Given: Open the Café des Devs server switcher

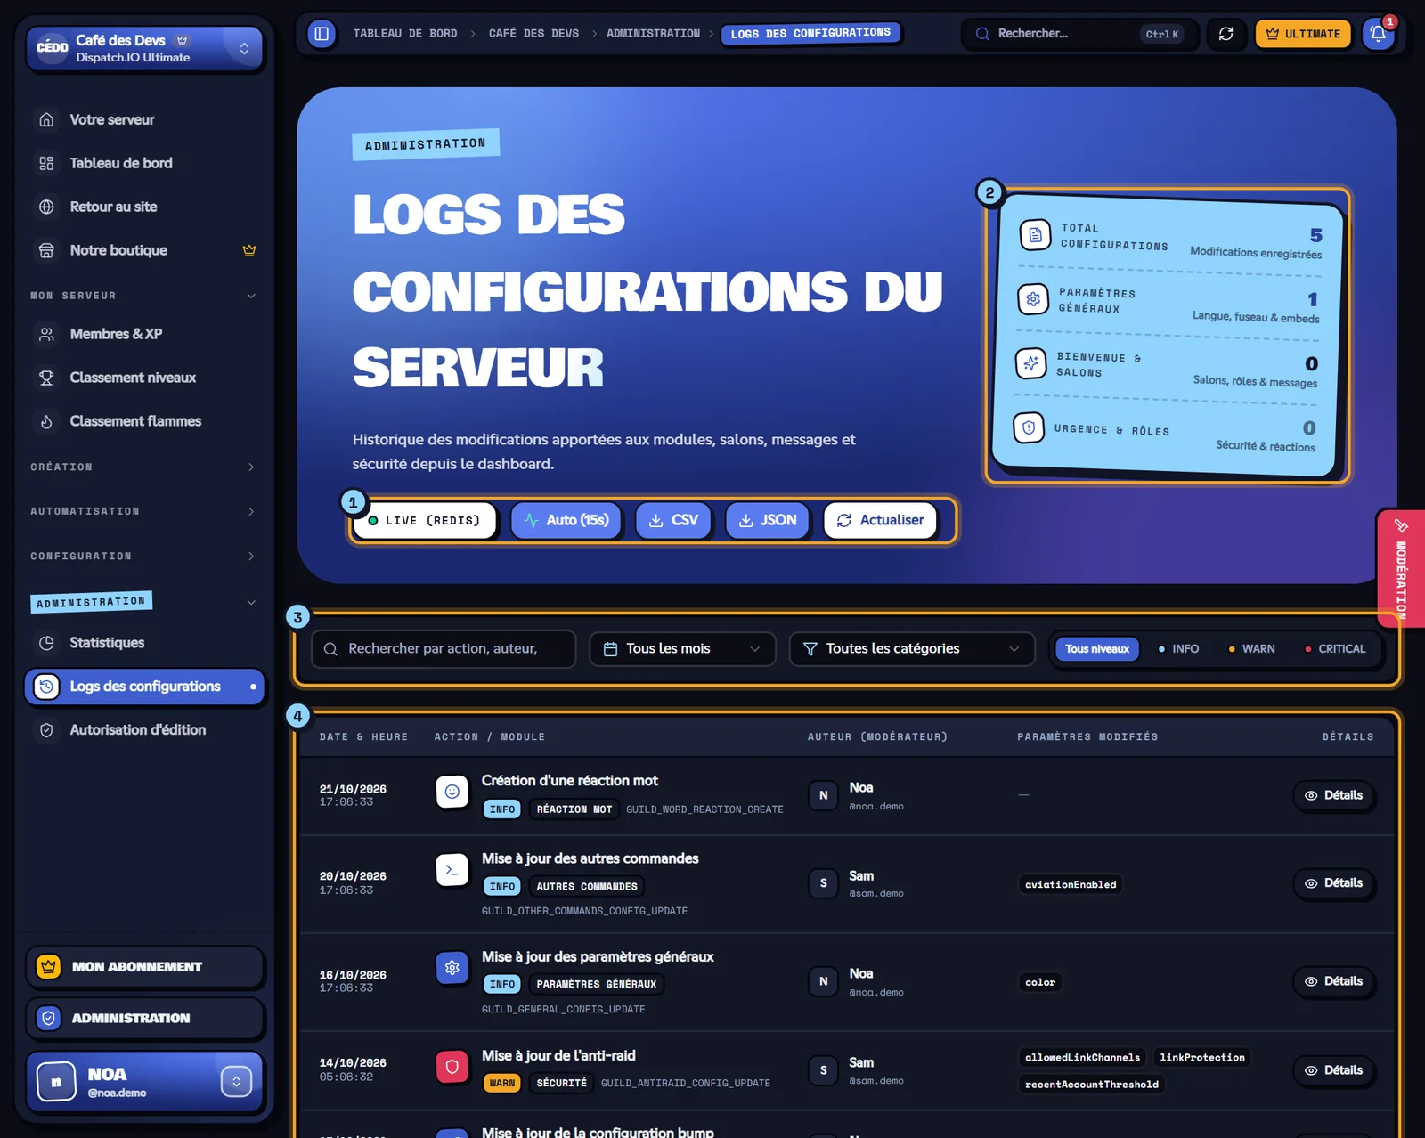Looking at the screenshot, I should 144,48.
